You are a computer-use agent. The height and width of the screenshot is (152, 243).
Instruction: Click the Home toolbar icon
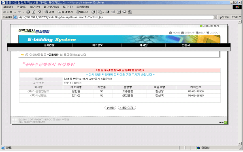pos(39,12)
